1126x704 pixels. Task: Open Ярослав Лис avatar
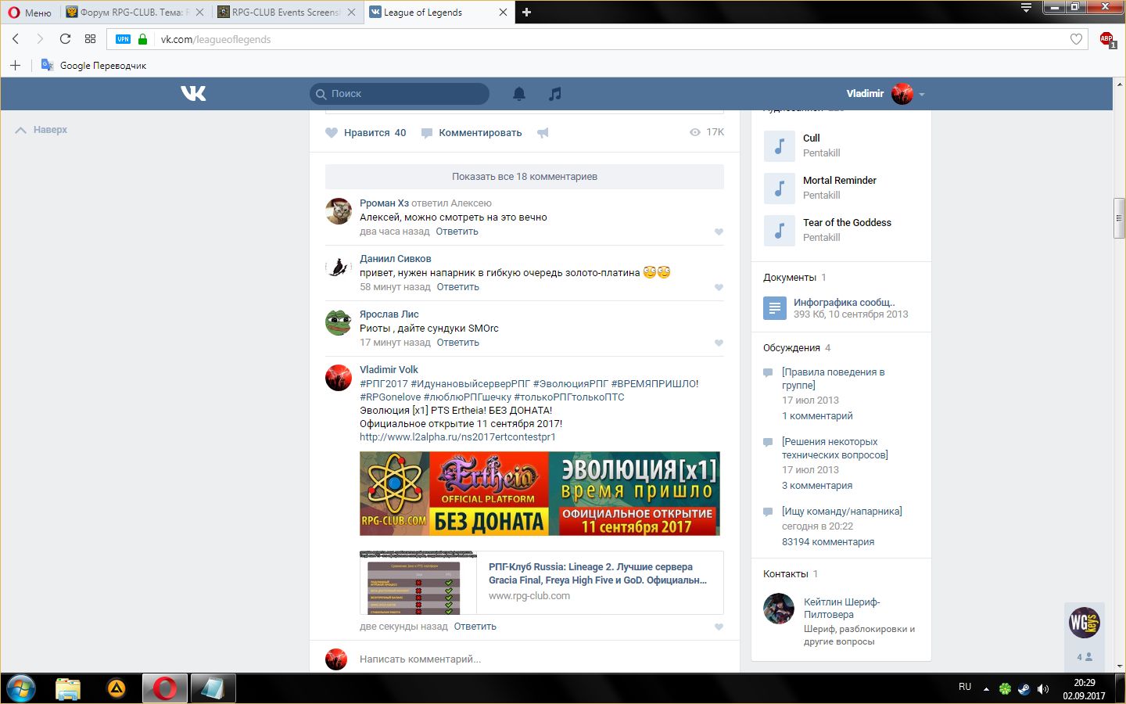[x=339, y=322]
